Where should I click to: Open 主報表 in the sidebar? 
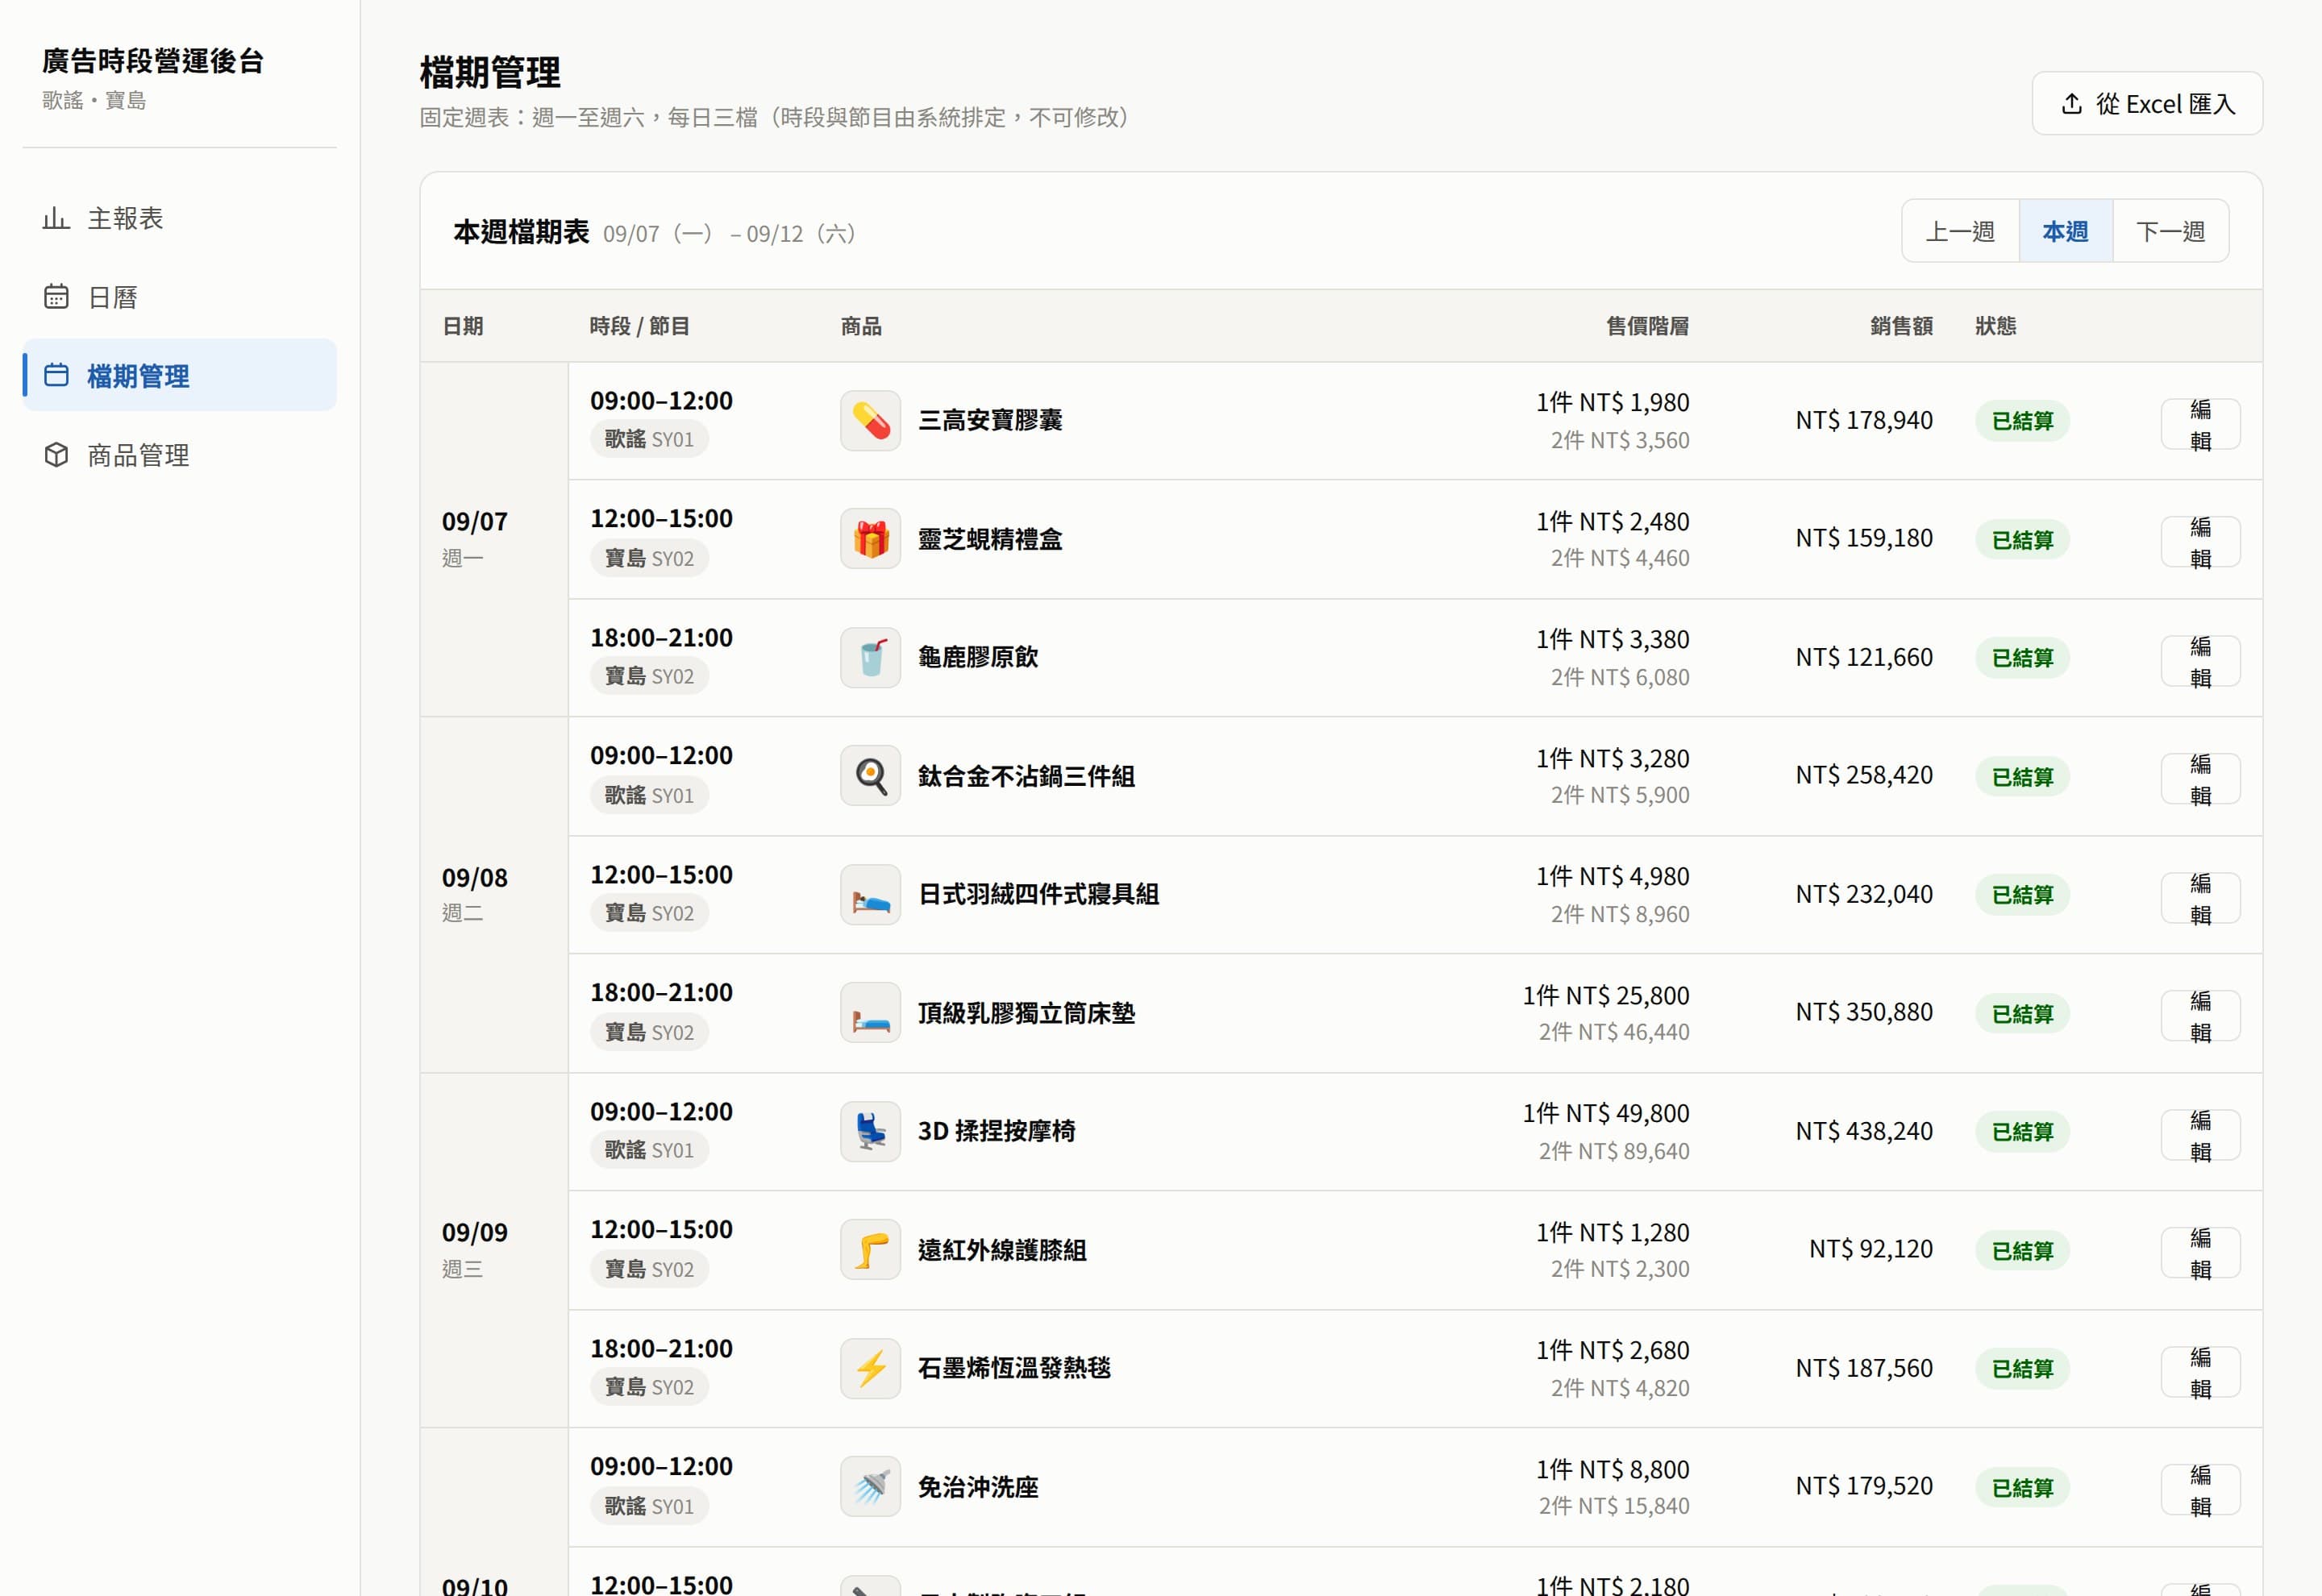pos(180,218)
